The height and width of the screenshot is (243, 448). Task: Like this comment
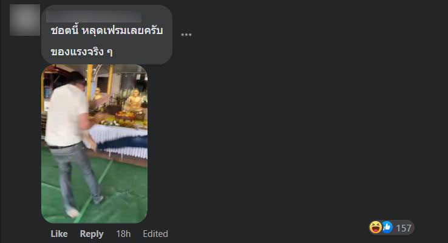click(59, 233)
